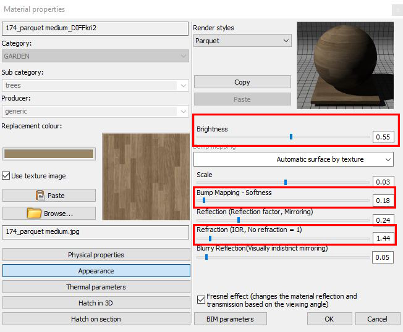The image size is (403, 332).
Task: Open the Render styles Parquet dropdown
Action: point(242,41)
